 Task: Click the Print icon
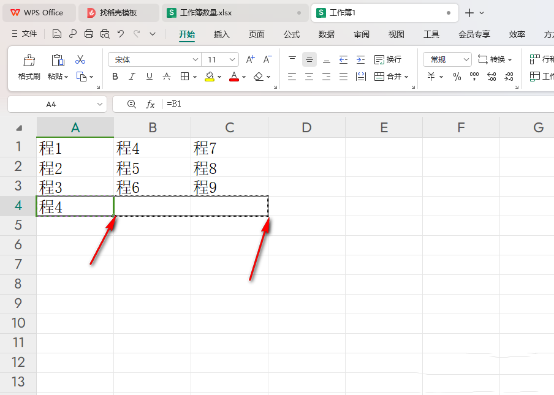point(89,34)
